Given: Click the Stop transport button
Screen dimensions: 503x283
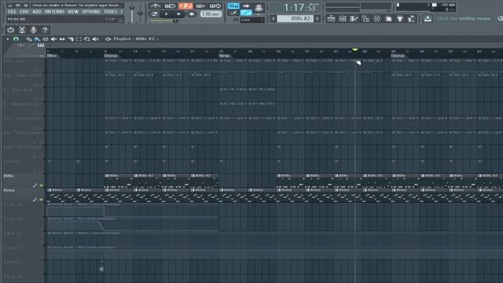Looking at the screenshot, I should pyautogui.click(x=178, y=14).
